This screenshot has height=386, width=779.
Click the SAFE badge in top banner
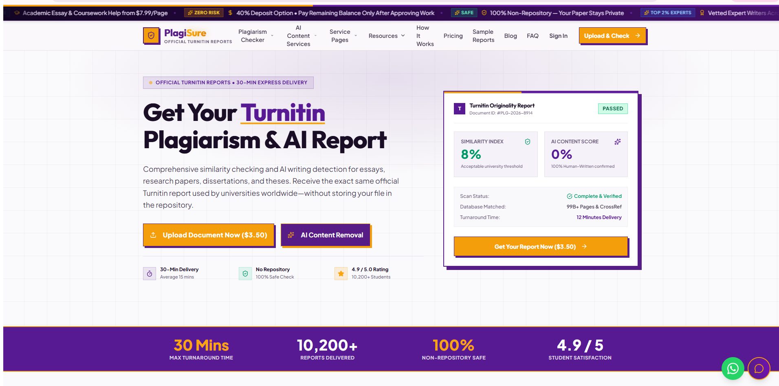464,13
